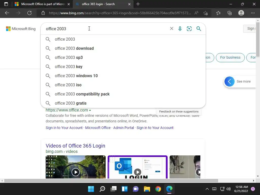Open Widgets from taskbar
Image resolution: width=260 pixels, height=195 pixels.
point(124,189)
